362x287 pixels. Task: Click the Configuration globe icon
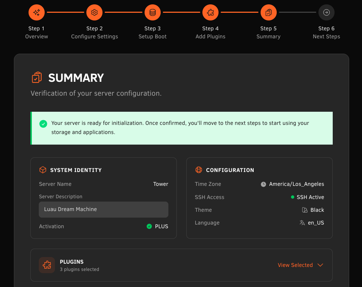click(x=199, y=170)
